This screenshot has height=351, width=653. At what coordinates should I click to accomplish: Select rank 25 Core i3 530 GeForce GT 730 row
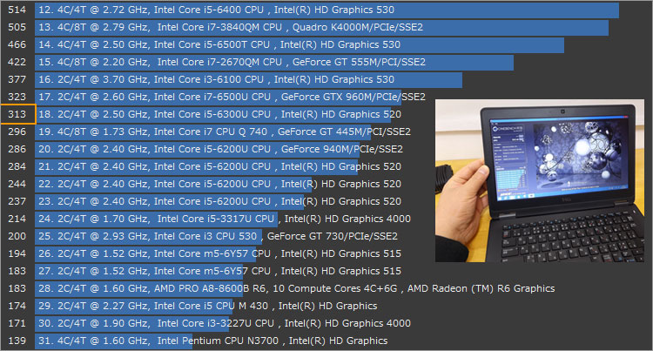(218, 236)
